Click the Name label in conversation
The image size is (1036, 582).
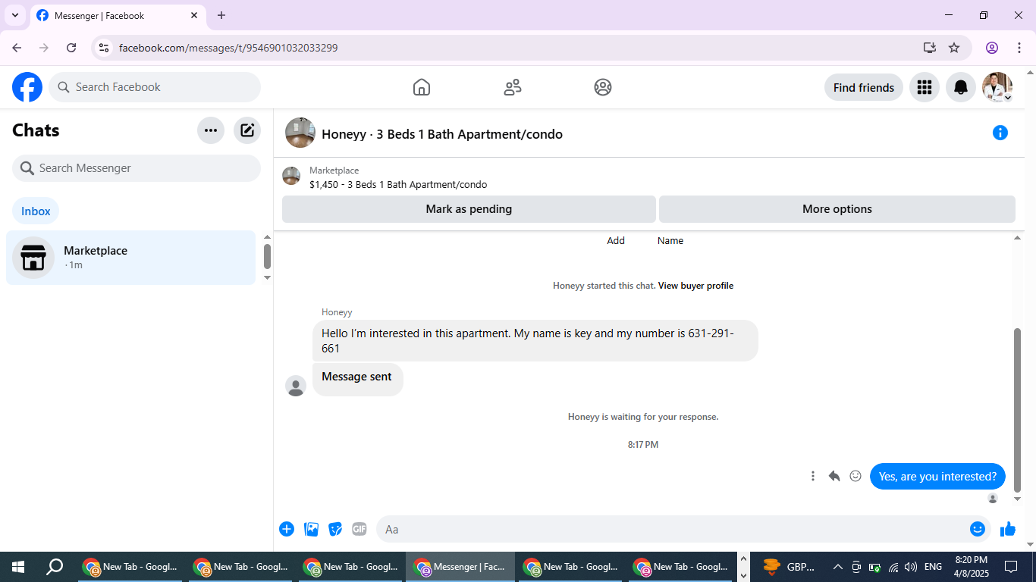tap(670, 240)
